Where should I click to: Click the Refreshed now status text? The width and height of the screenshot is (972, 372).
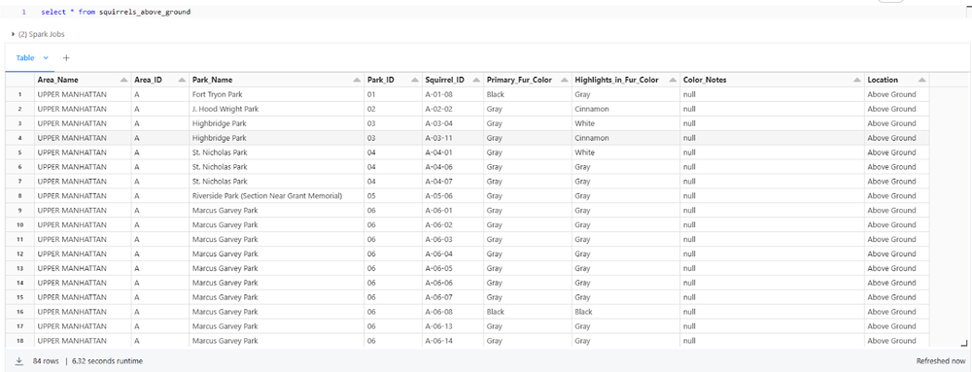coord(940,361)
